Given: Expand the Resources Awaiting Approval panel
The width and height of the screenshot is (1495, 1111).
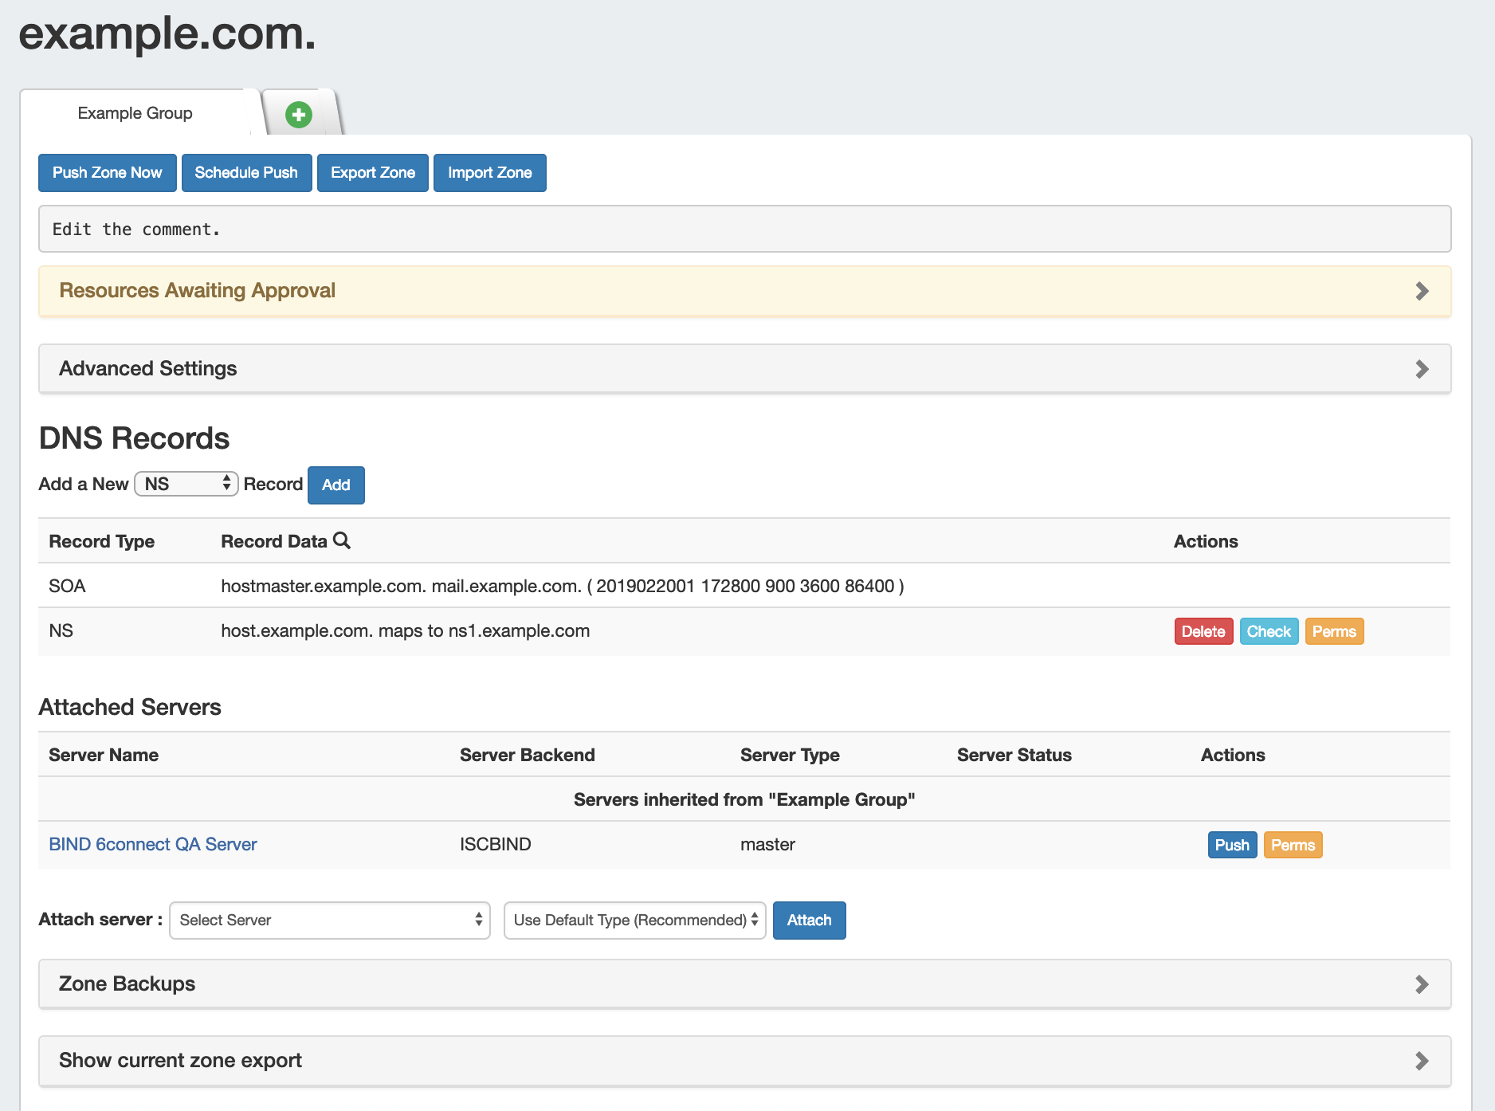Looking at the screenshot, I should click(x=744, y=291).
